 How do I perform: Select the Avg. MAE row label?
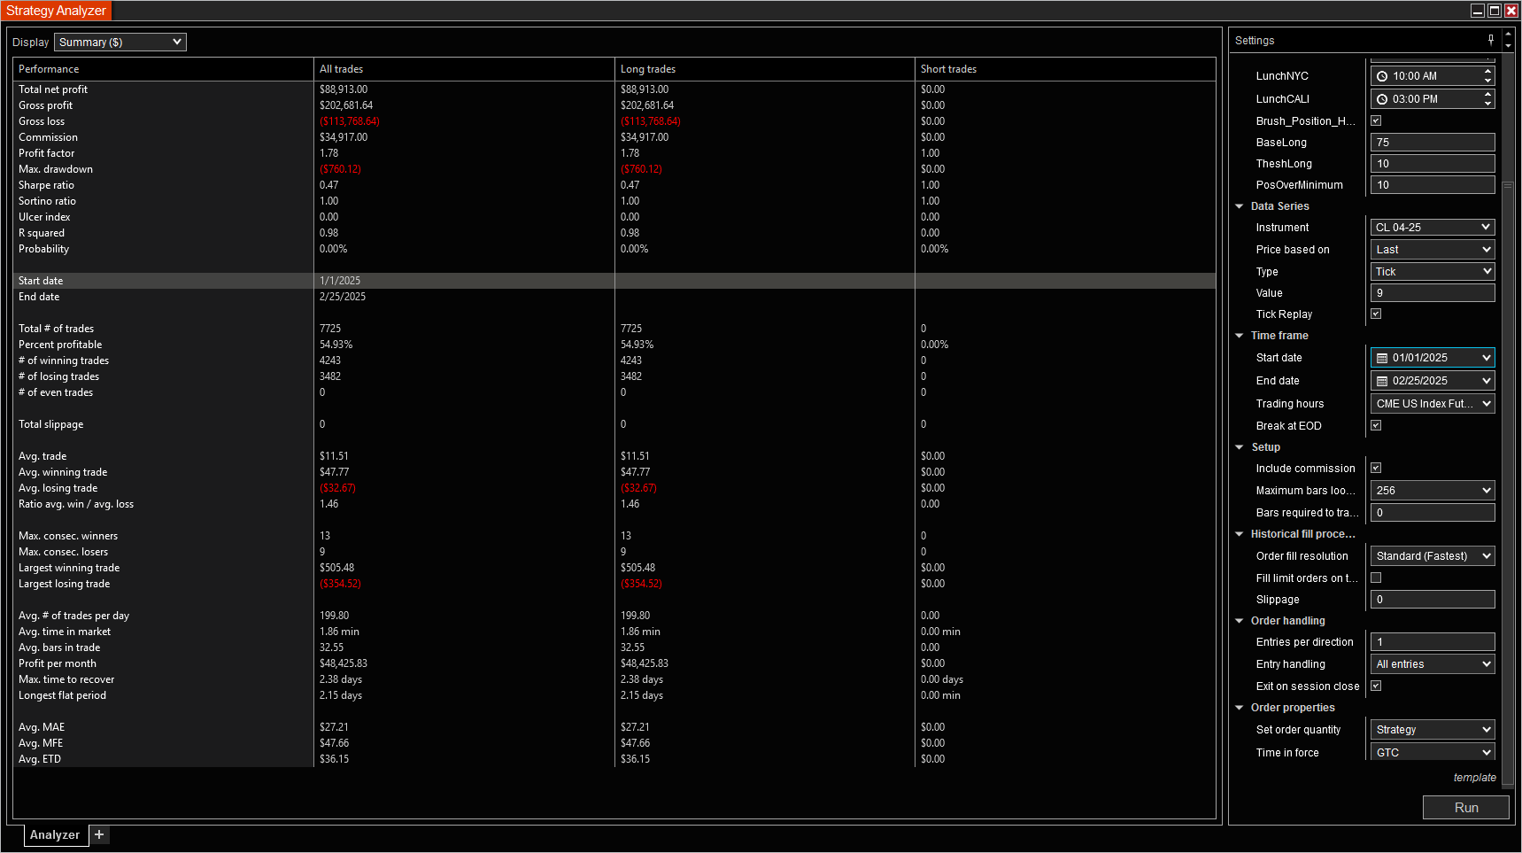42,727
